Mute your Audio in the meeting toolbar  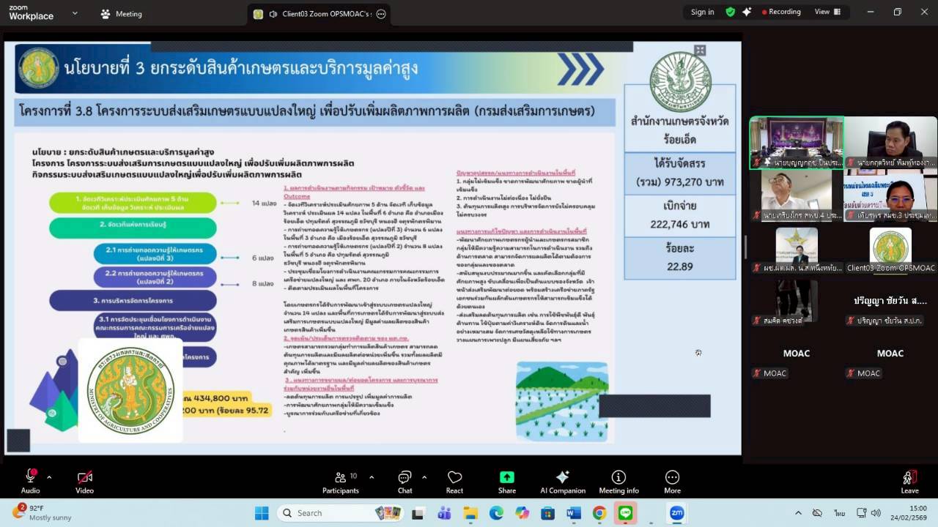point(31,481)
